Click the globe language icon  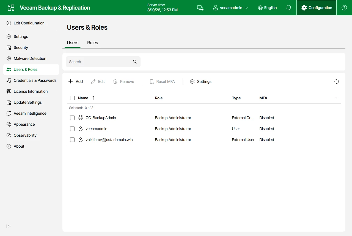click(x=260, y=8)
